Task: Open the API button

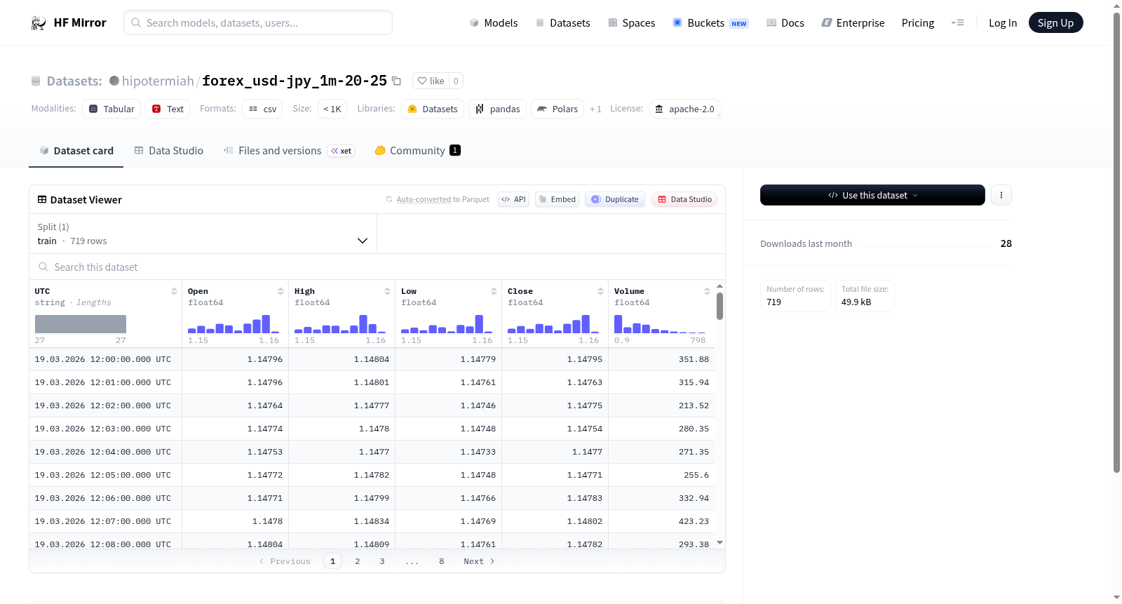Action: 513,199
